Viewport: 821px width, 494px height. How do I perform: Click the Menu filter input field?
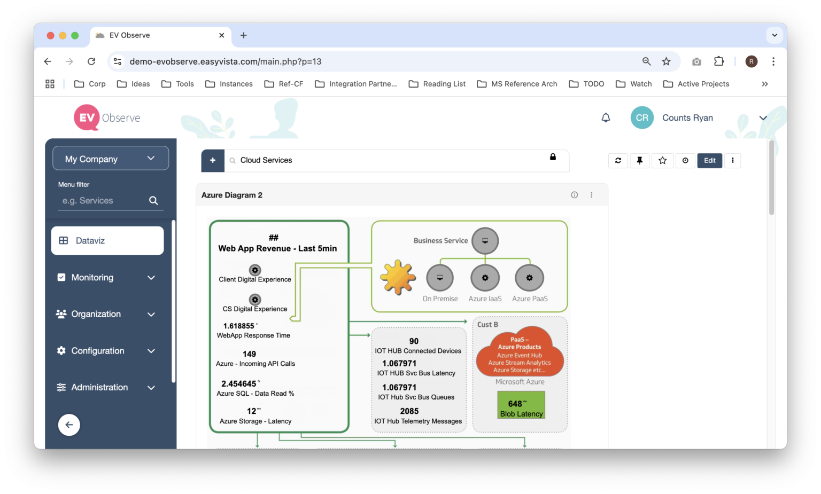[x=111, y=201]
